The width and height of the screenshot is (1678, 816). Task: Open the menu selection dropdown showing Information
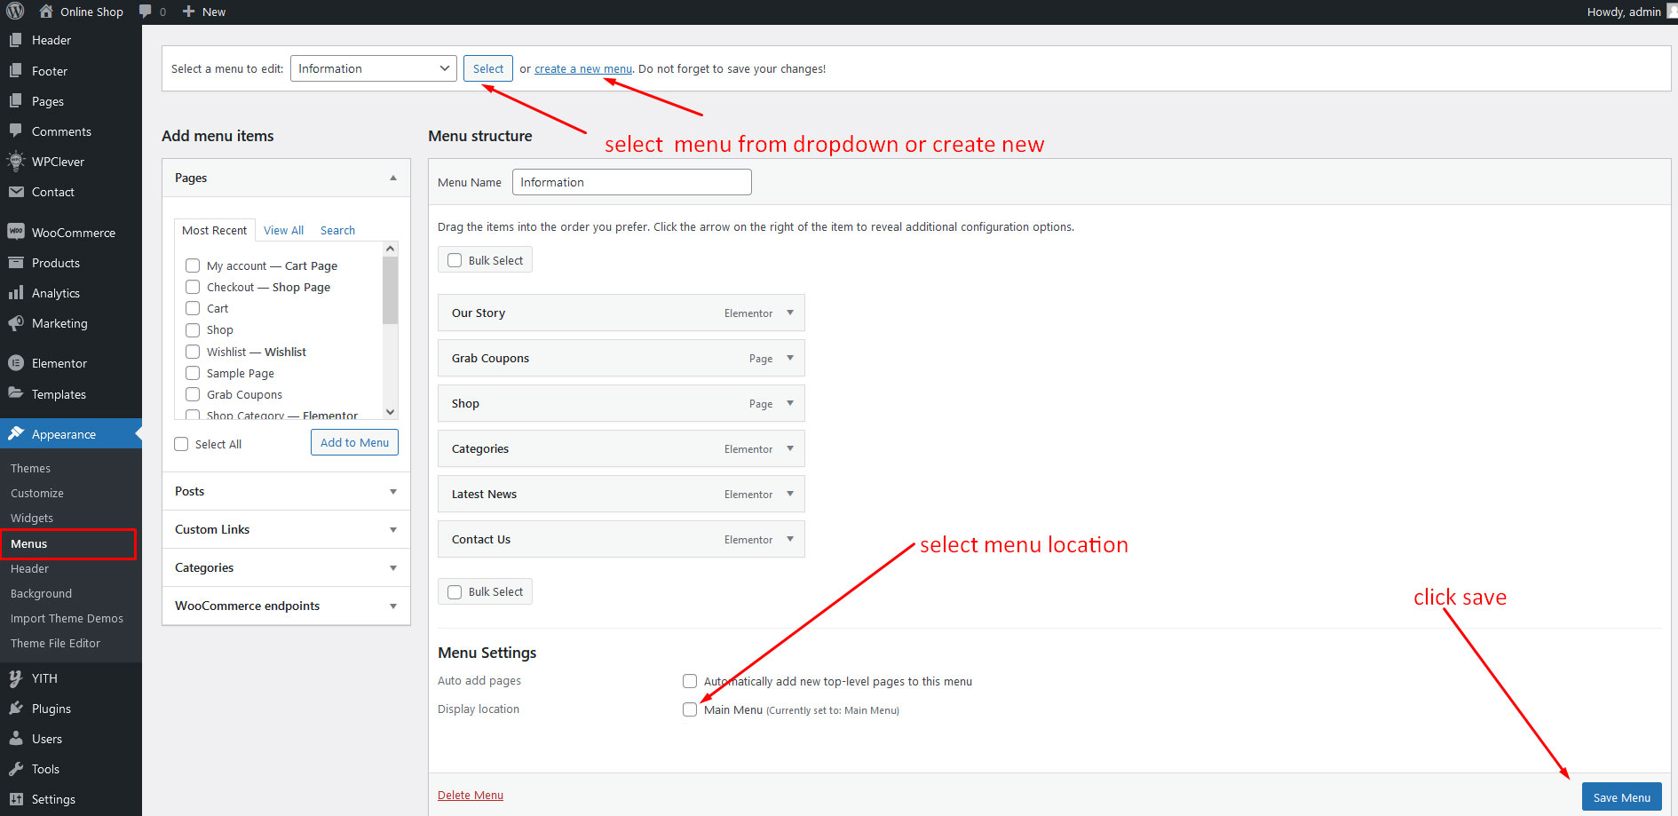(x=373, y=68)
